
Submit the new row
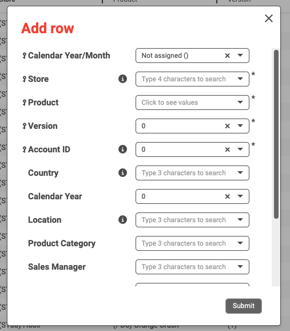pyautogui.click(x=244, y=306)
